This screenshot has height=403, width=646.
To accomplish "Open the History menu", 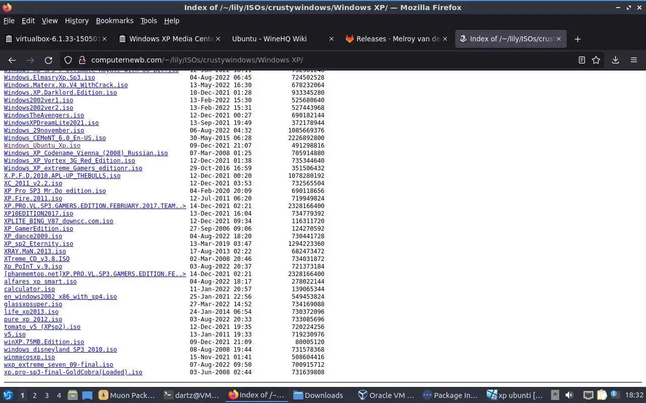I will pos(77,21).
